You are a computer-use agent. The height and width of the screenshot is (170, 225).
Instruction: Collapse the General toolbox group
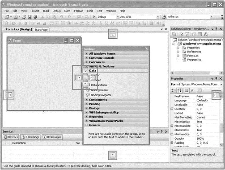point(86,125)
